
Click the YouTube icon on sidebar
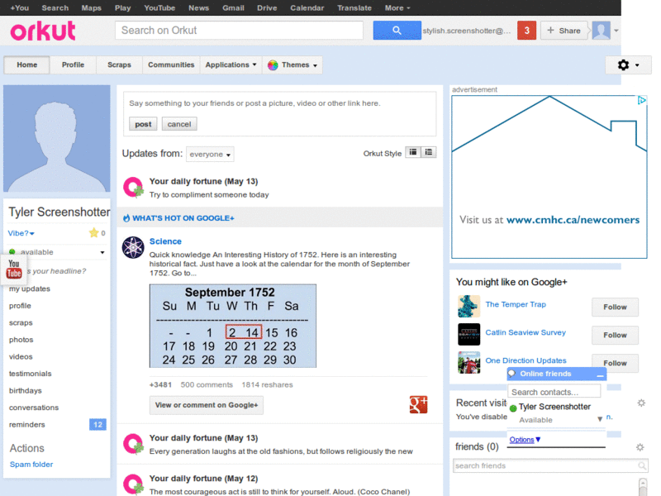point(14,269)
